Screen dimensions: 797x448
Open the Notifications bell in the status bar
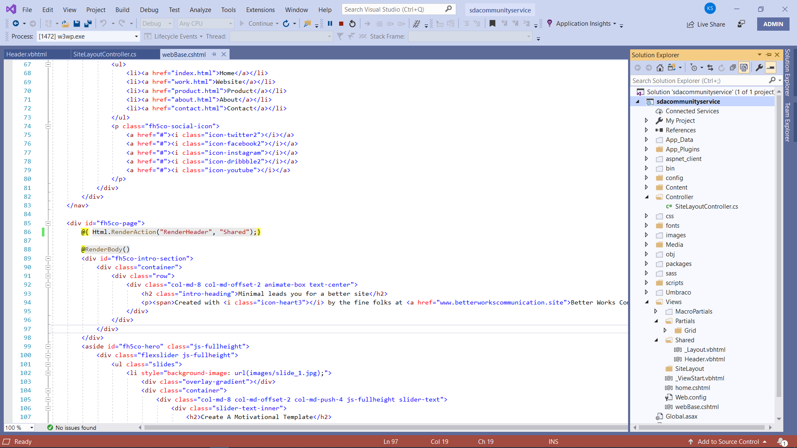pos(782,442)
